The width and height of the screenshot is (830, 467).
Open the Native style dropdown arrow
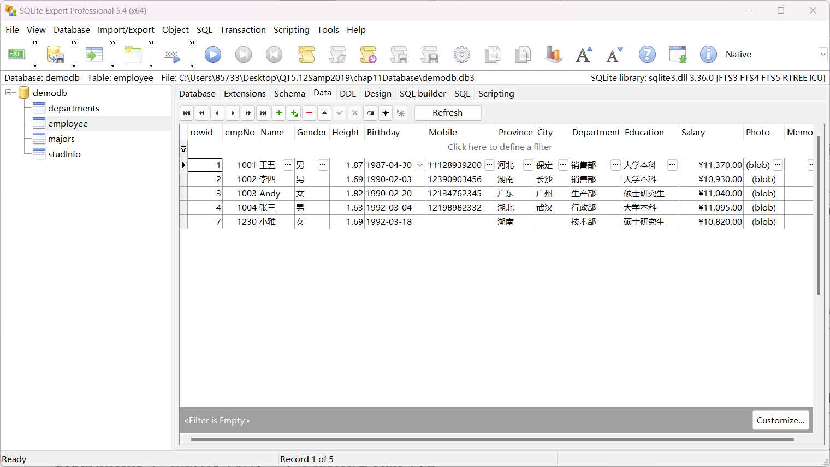tap(823, 54)
